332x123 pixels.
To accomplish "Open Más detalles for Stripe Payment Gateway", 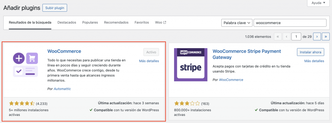I will point(314,61).
